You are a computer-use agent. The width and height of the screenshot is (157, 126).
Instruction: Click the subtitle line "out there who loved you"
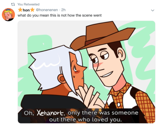(85, 120)
